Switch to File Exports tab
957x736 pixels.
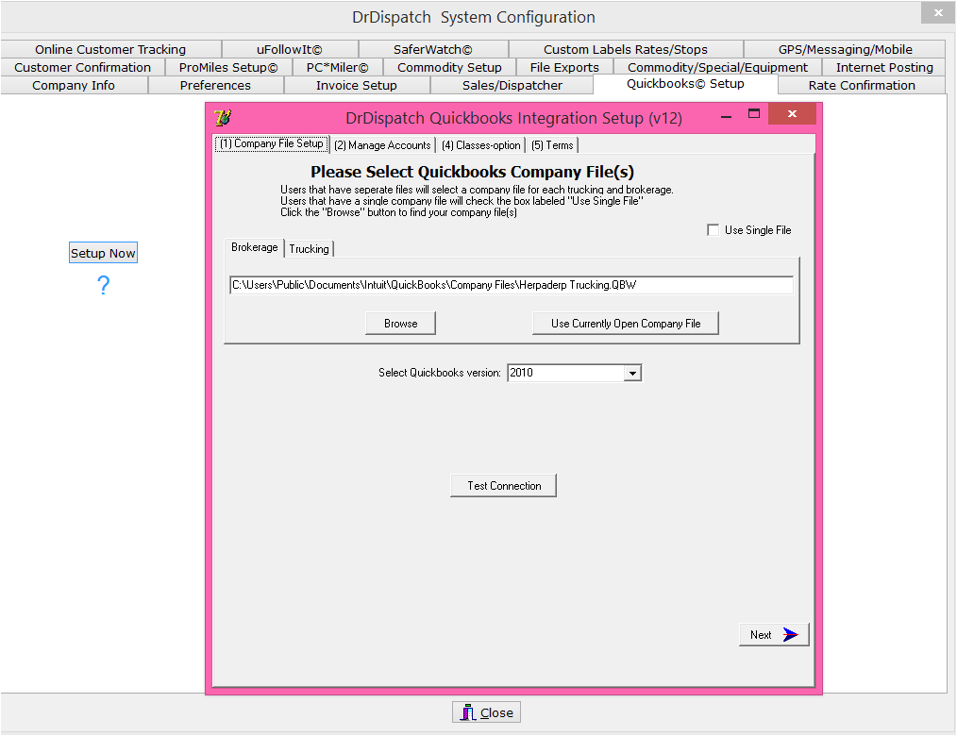564,67
